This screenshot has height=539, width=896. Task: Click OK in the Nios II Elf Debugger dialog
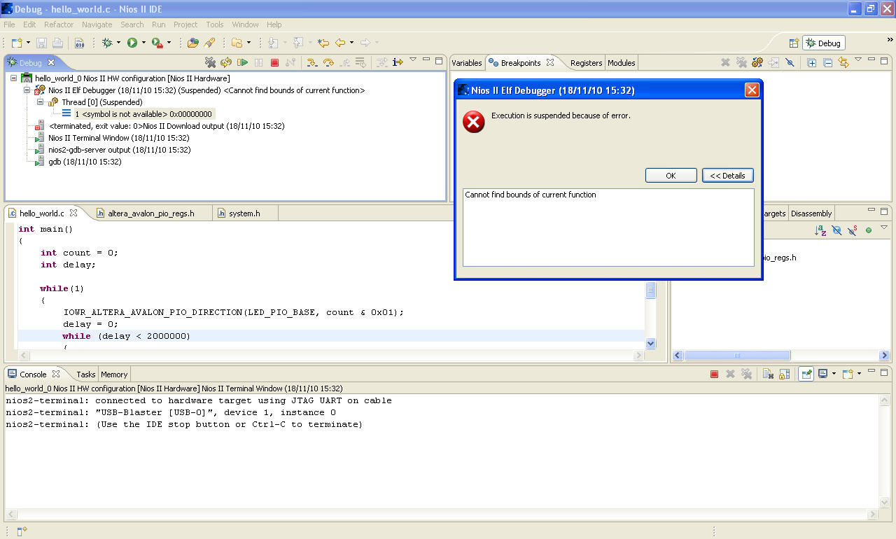671,176
